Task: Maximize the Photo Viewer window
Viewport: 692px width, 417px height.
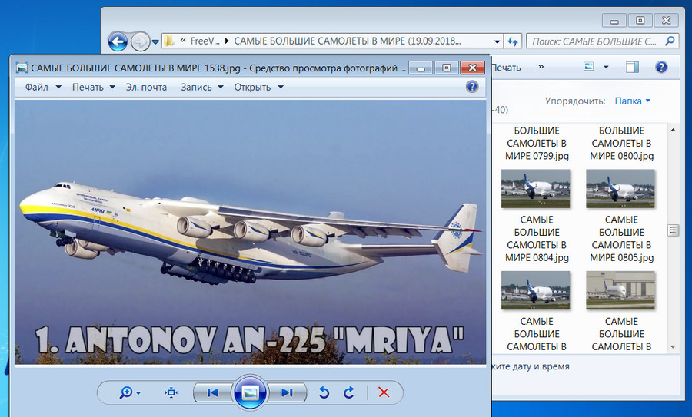Action: (446, 68)
